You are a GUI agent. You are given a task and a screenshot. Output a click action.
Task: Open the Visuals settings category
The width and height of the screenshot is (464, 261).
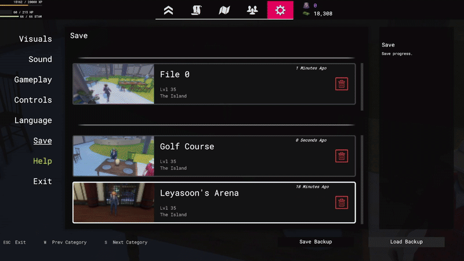(35, 39)
